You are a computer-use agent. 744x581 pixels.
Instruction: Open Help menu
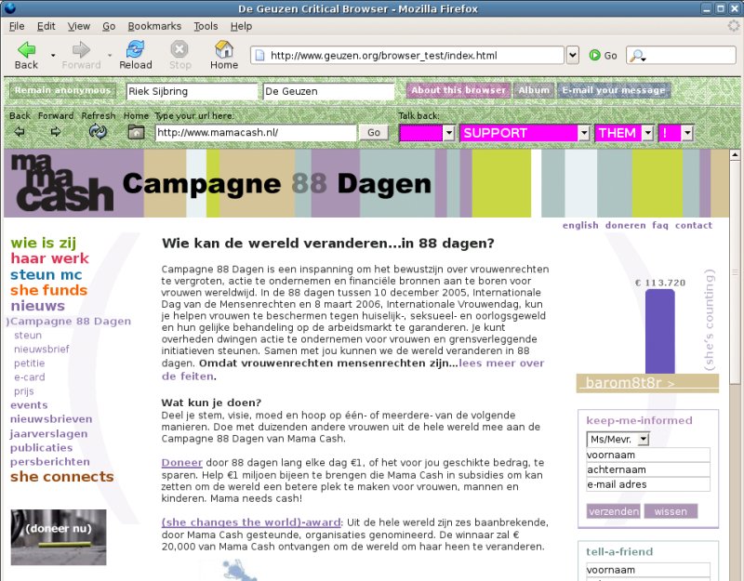click(x=241, y=26)
